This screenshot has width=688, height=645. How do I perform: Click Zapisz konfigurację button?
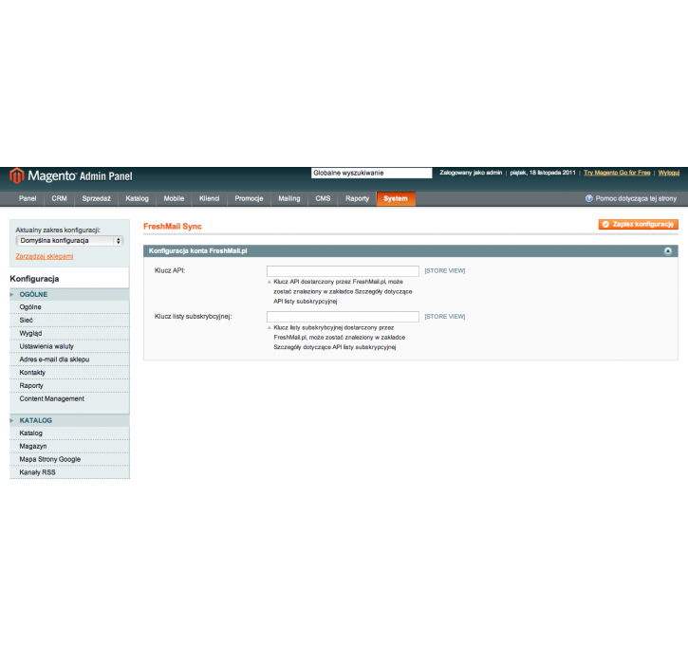point(639,225)
